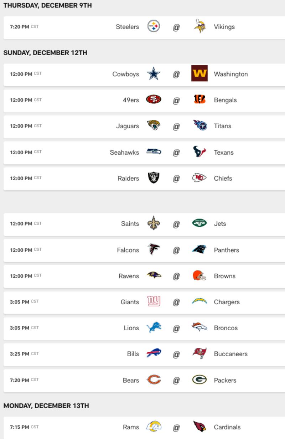Viewport: 285px width, 439px height.
Task: Click the Vikings team logo
Action: coord(199,26)
